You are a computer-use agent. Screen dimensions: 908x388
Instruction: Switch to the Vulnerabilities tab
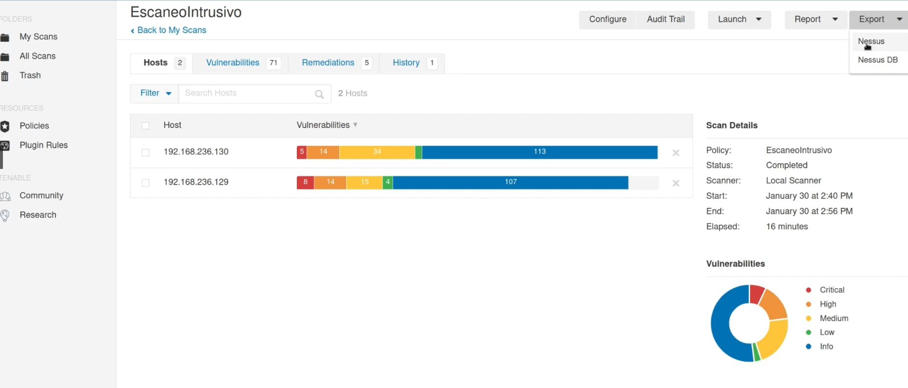pyautogui.click(x=232, y=63)
